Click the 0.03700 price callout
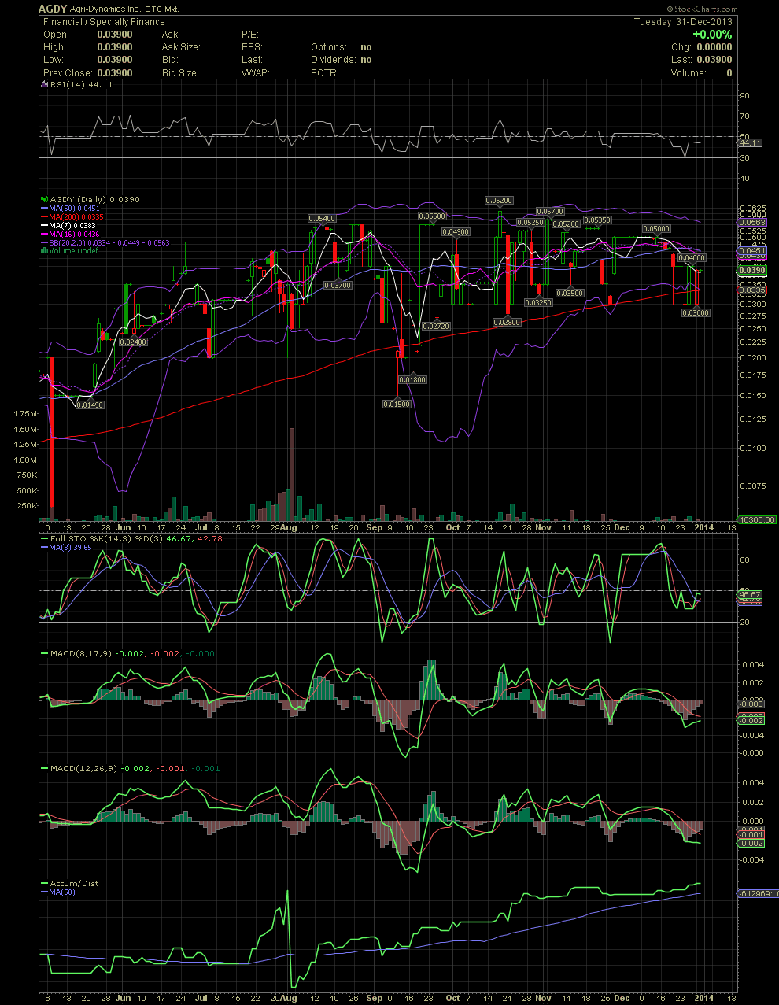This screenshot has width=779, height=1005. (338, 286)
